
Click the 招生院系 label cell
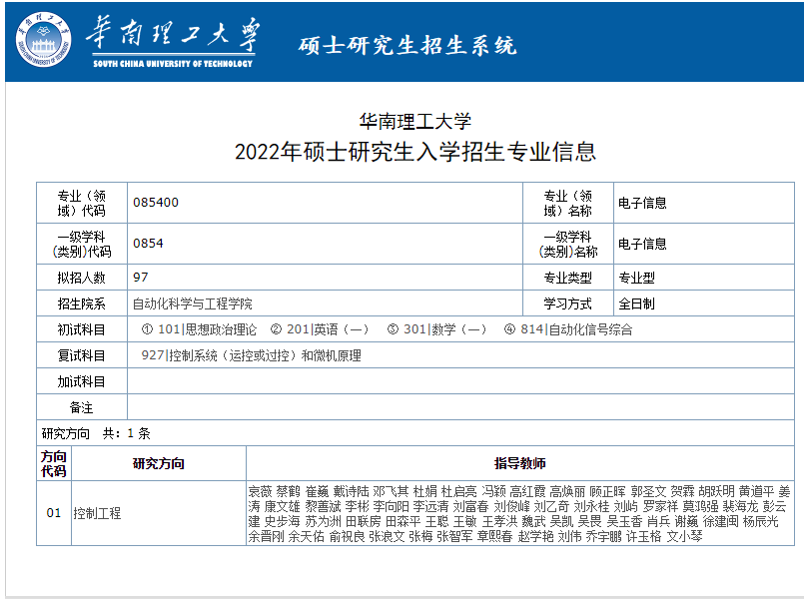click(x=82, y=303)
